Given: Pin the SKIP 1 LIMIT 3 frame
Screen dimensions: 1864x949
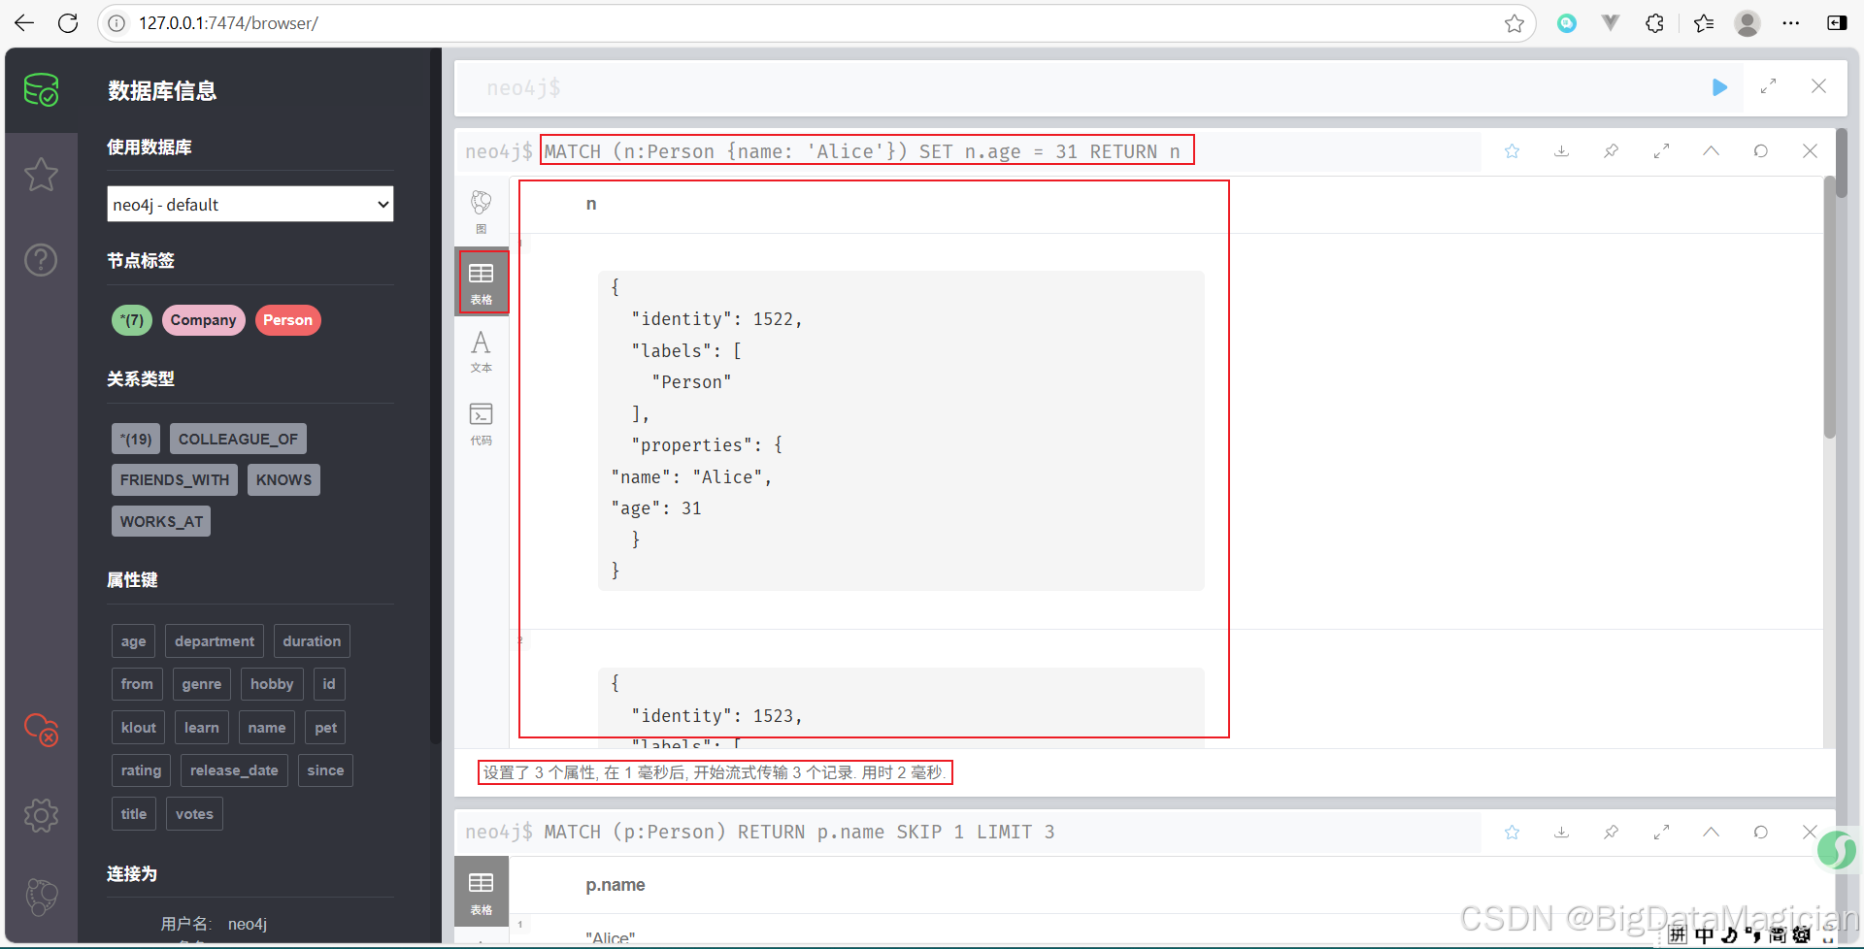Looking at the screenshot, I should [1611, 833].
